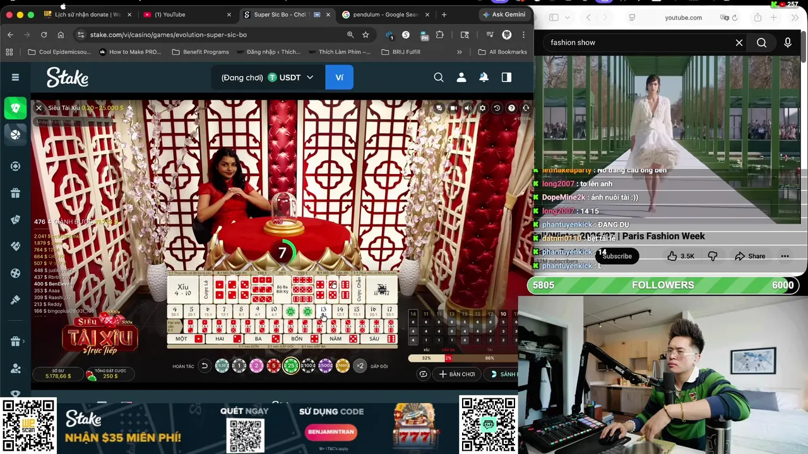The image size is (808, 454).
Task: Select the 0,20 chip
Action: click(x=222, y=366)
